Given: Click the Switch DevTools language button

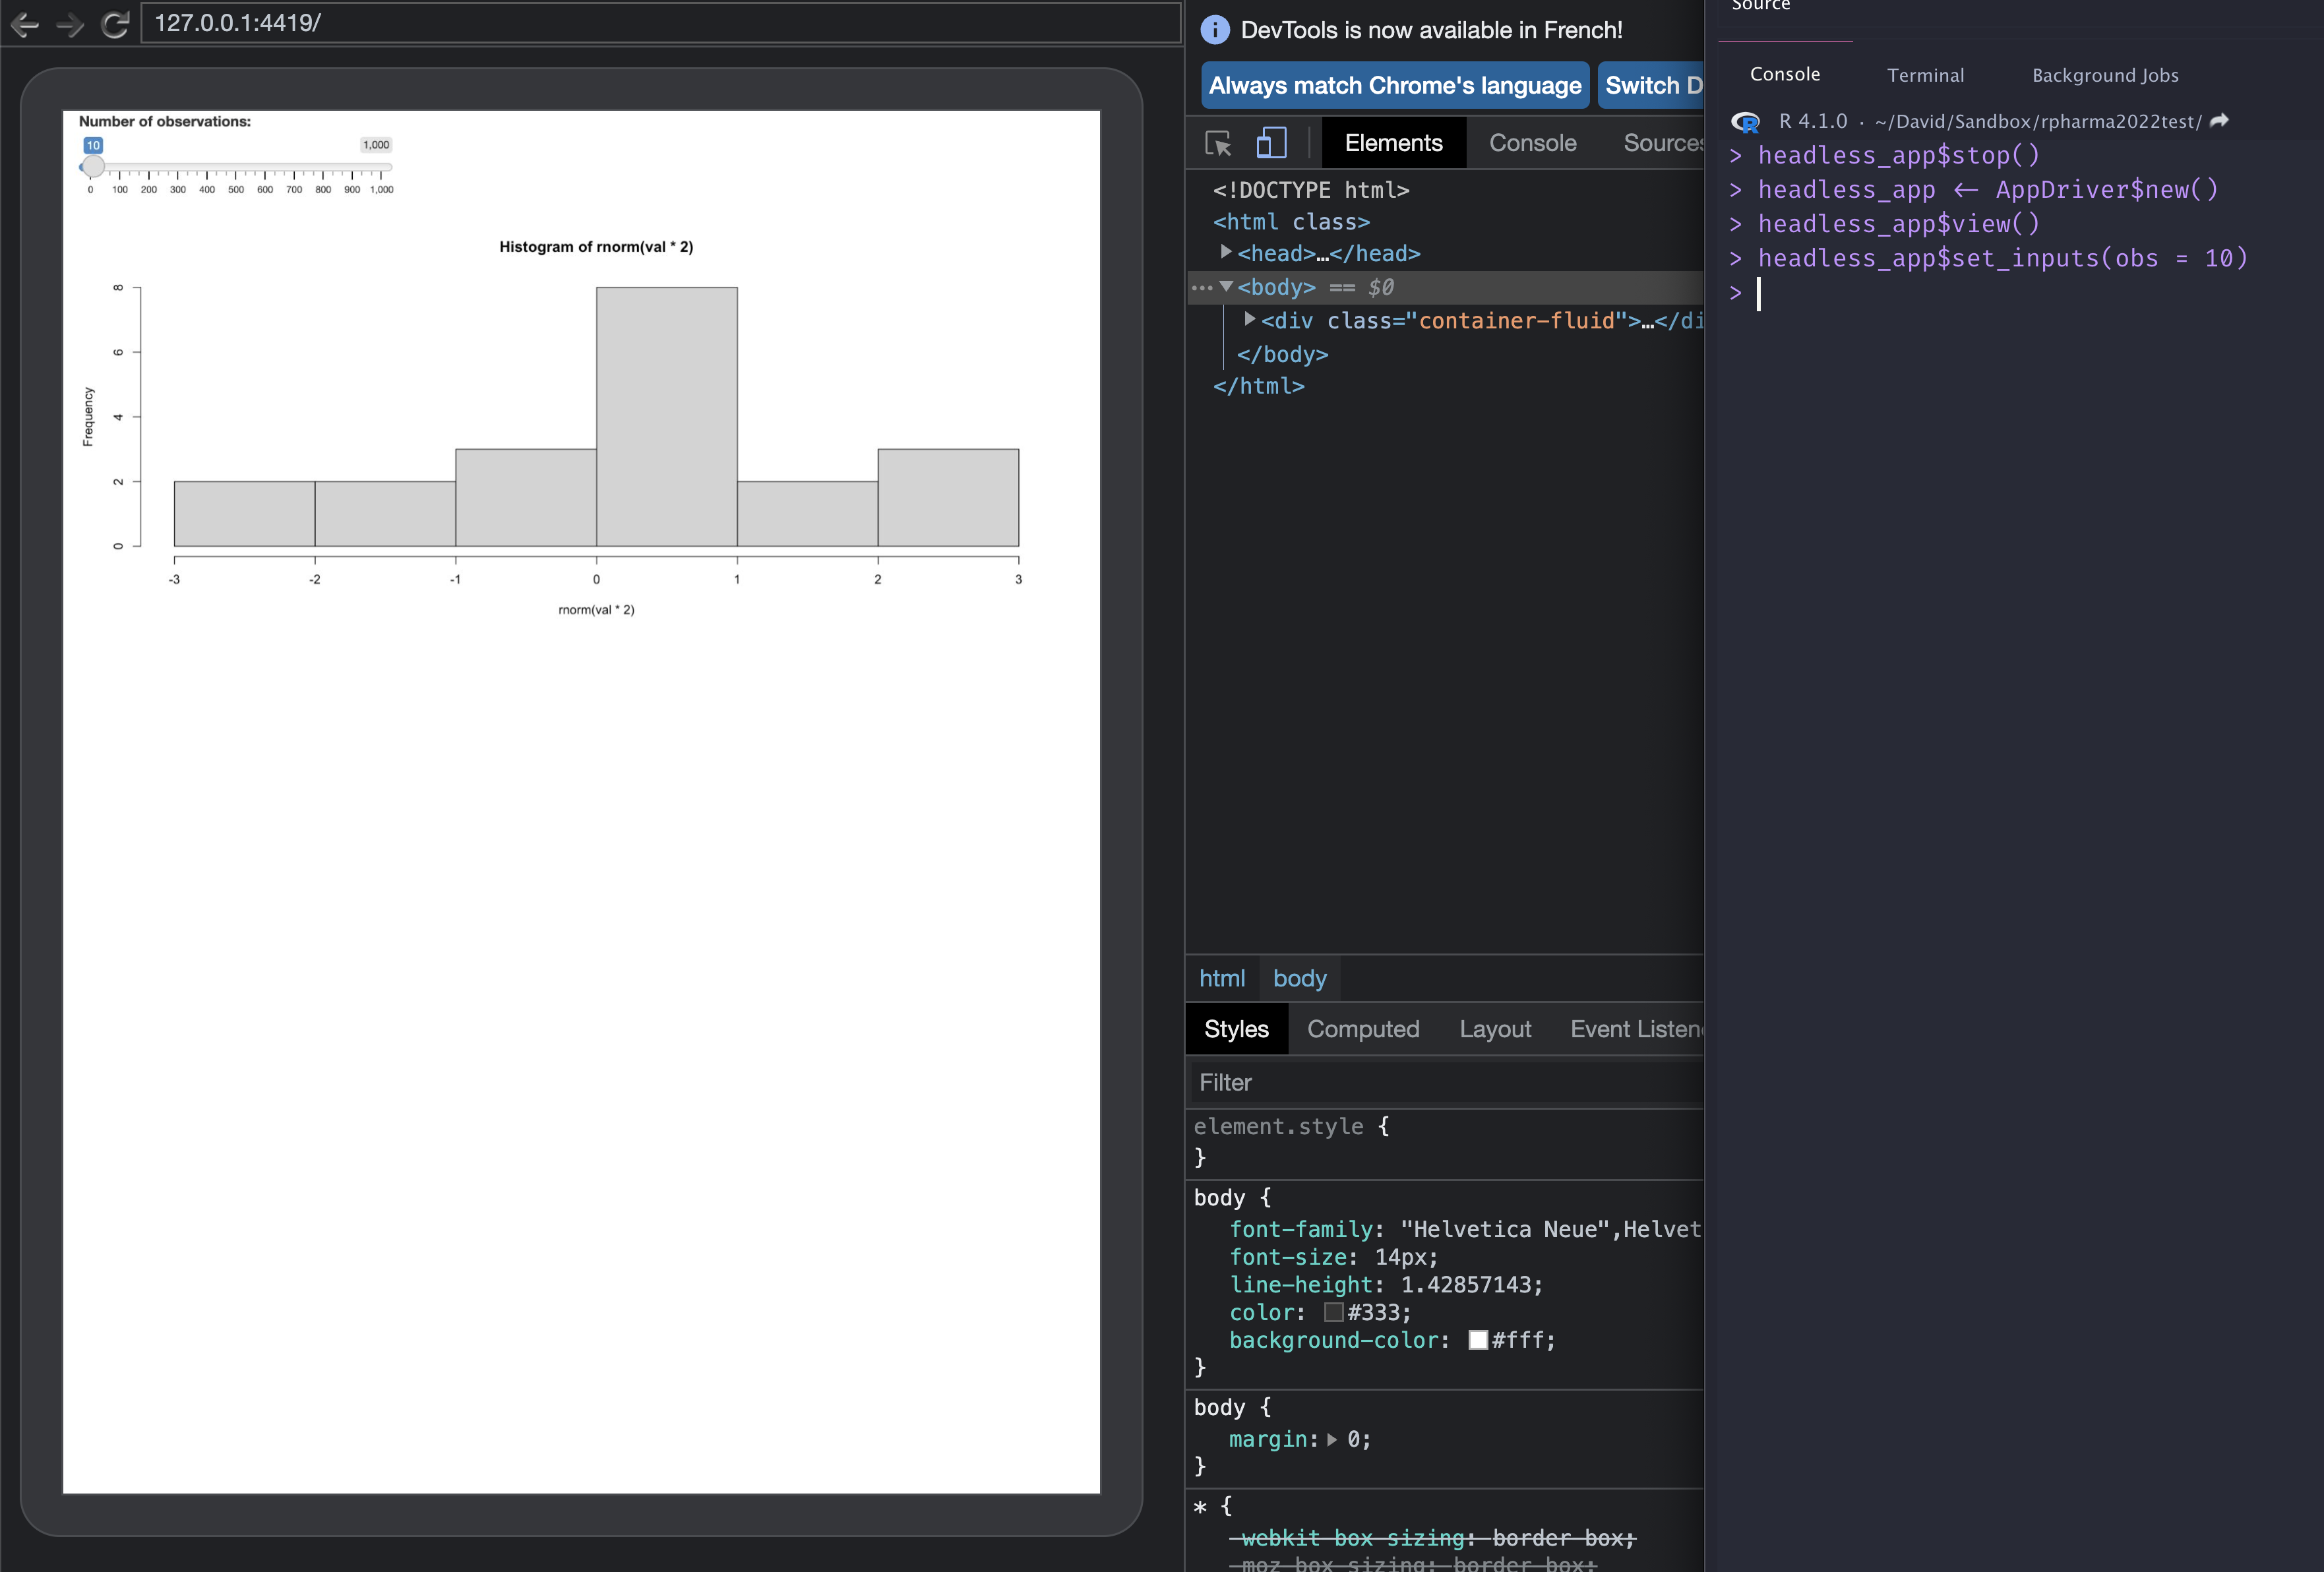Looking at the screenshot, I should (1651, 86).
